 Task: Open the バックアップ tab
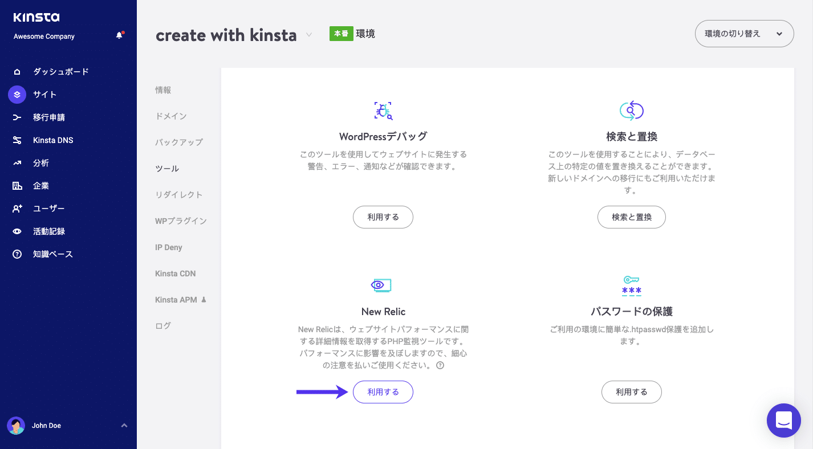178,142
